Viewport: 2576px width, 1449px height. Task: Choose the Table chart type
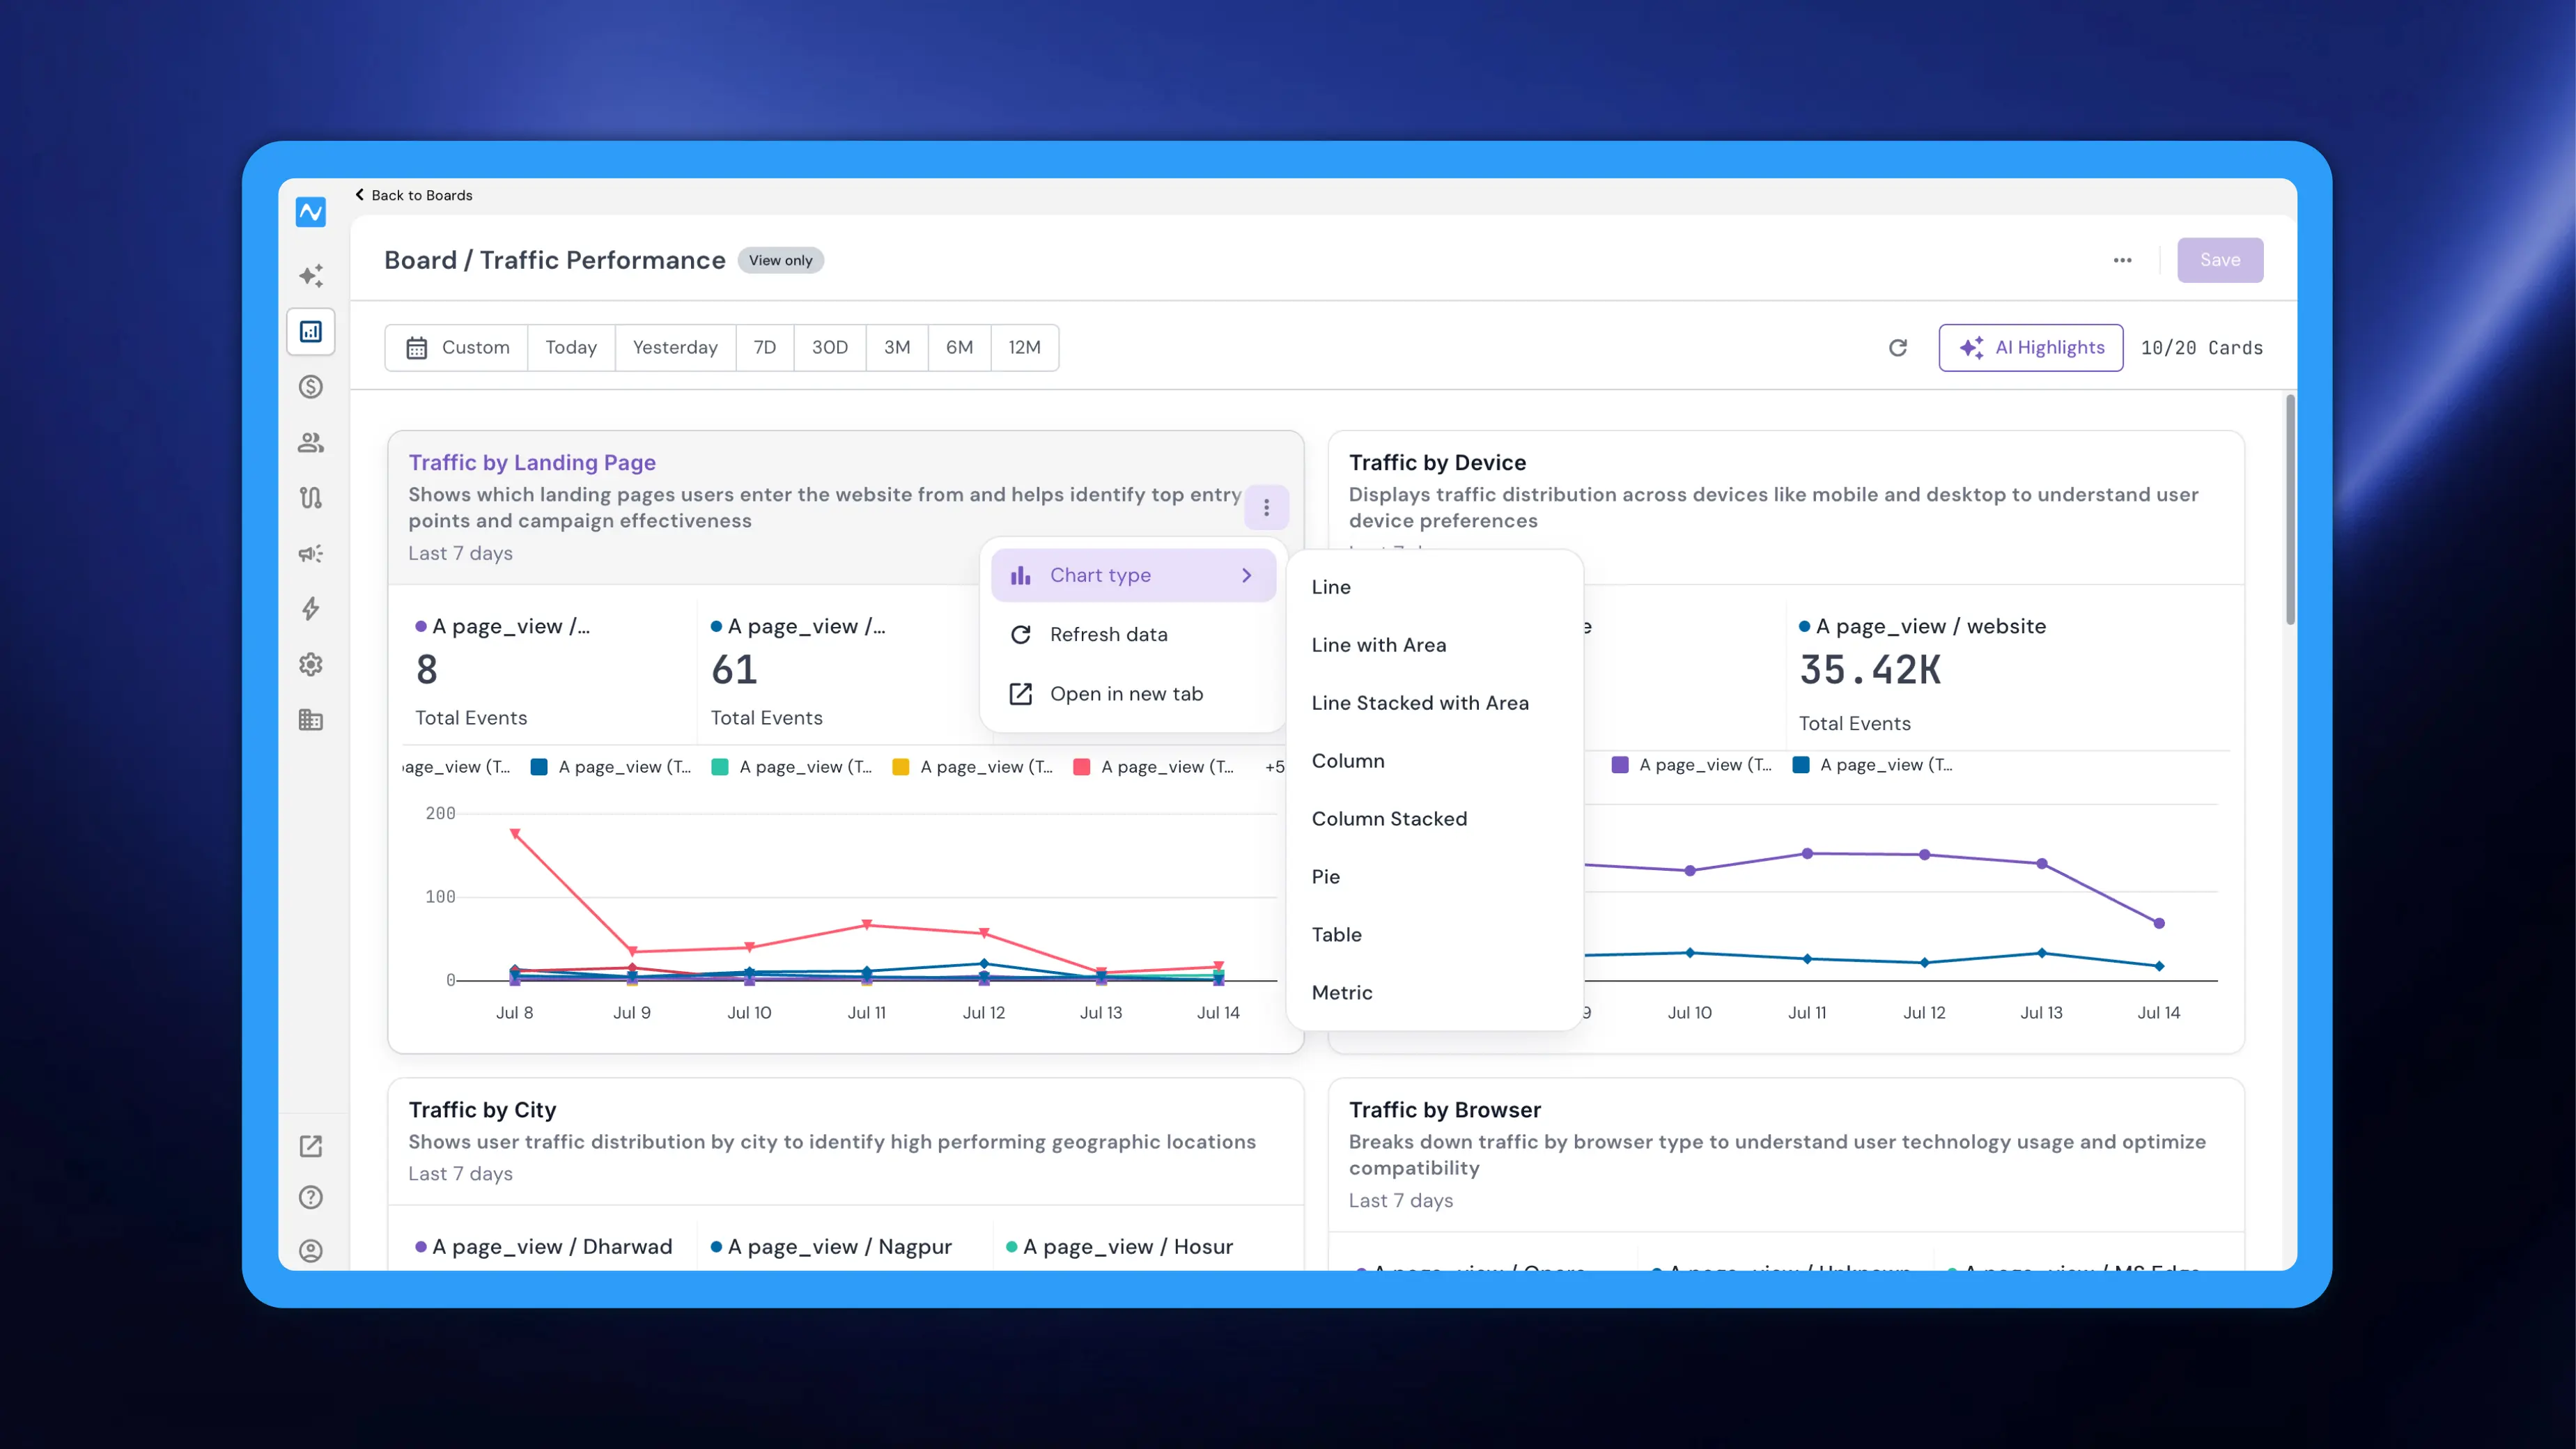[x=1434, y=935]
